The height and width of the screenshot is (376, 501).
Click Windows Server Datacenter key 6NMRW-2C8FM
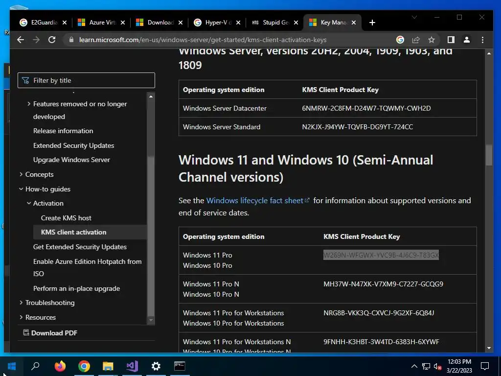tap(366, 108)
